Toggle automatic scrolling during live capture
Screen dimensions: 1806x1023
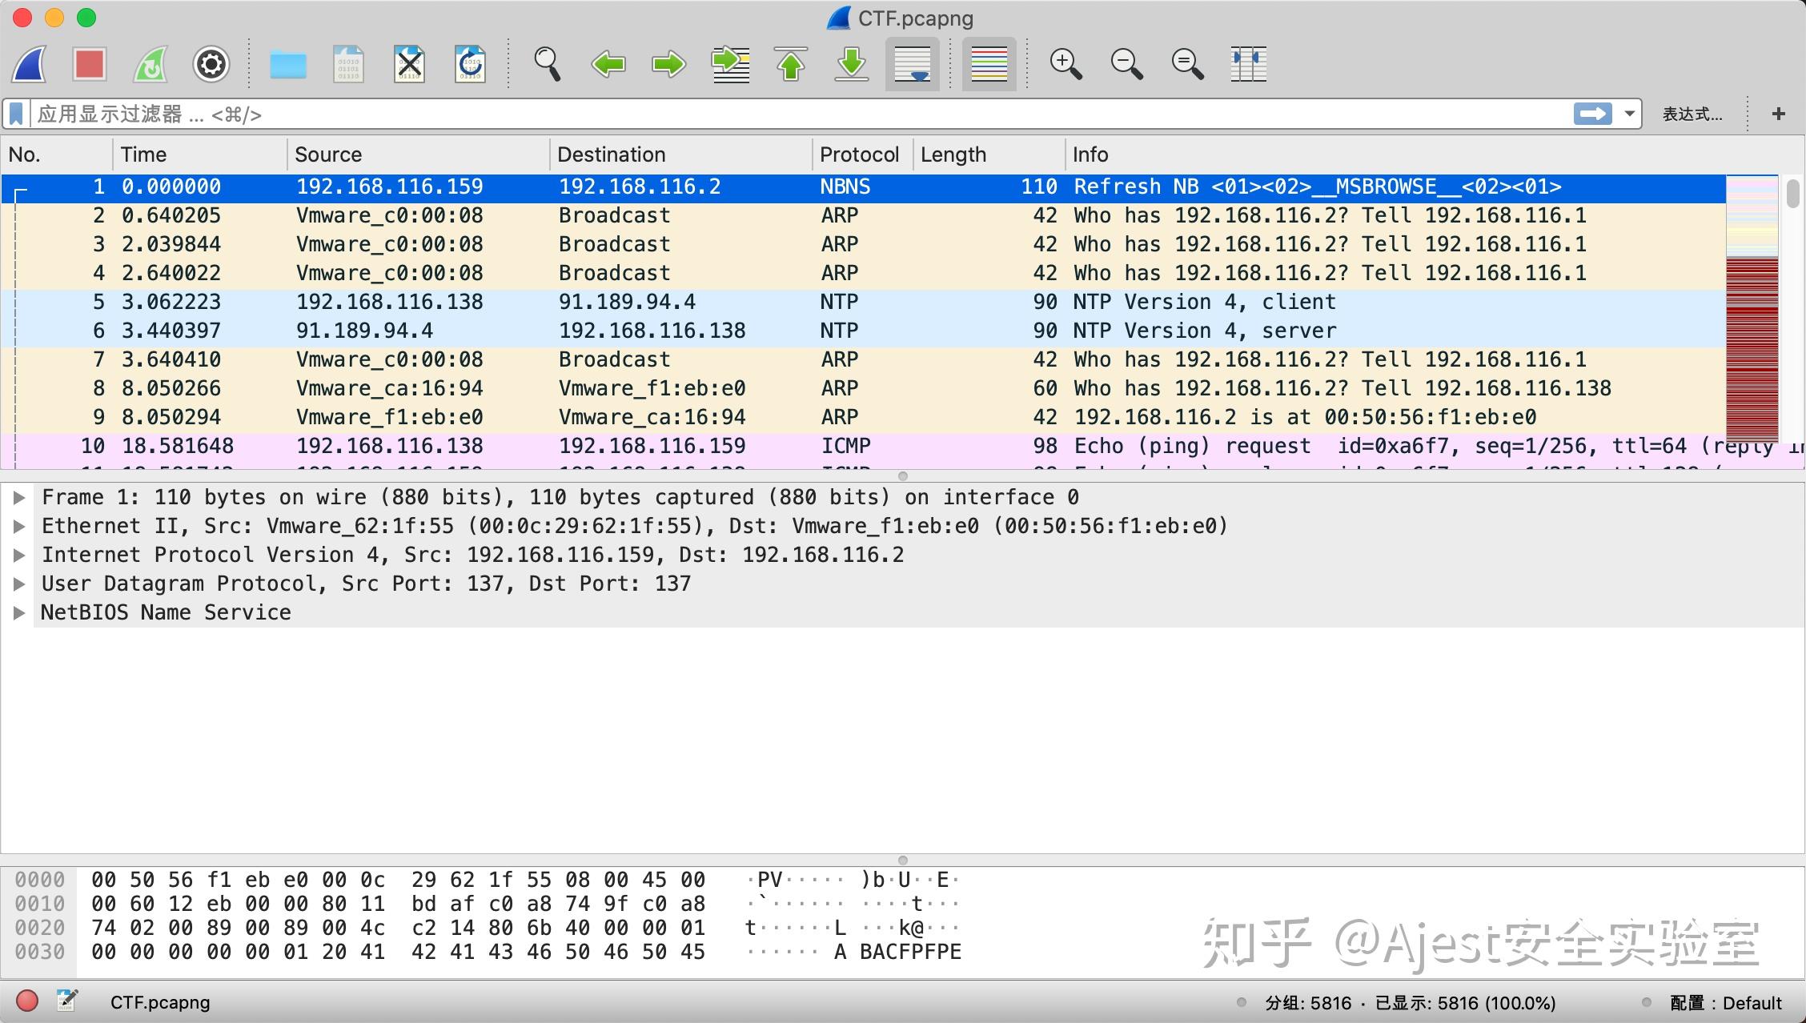click(912, 64)
